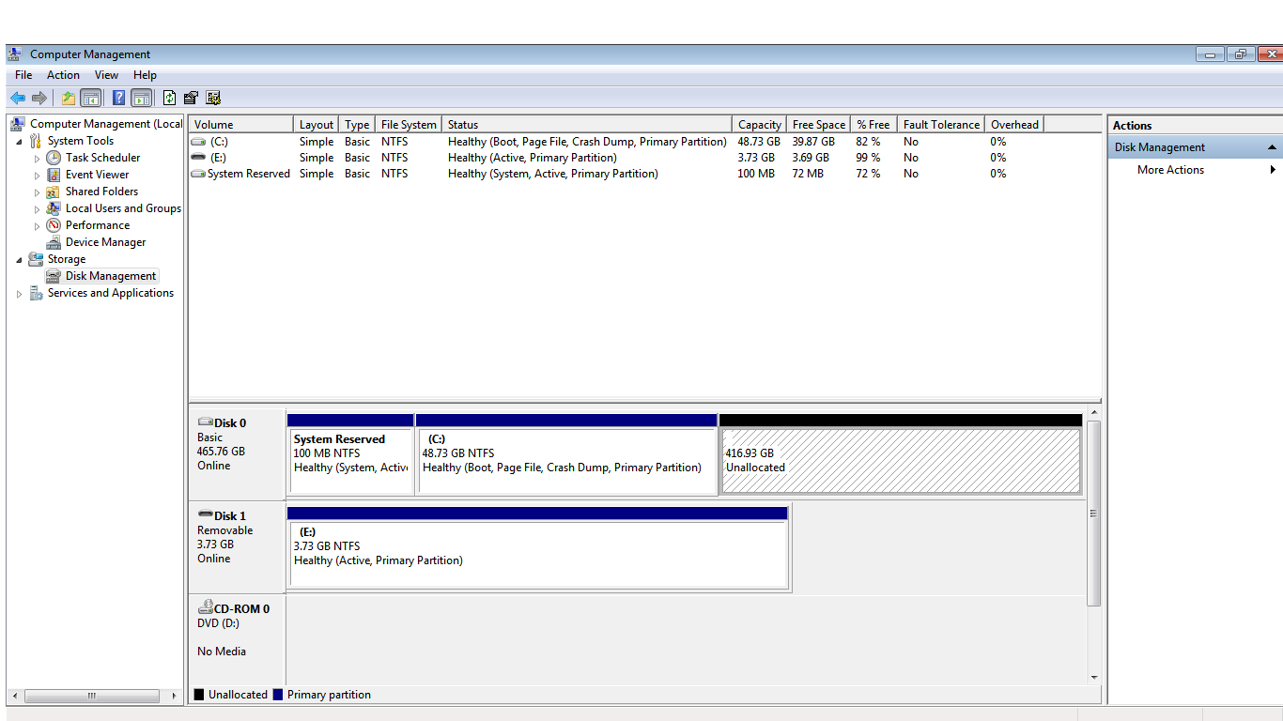The image size is (1283, 721).
Task: Sort volumes by Free Space column header
Action: [818, 125]
